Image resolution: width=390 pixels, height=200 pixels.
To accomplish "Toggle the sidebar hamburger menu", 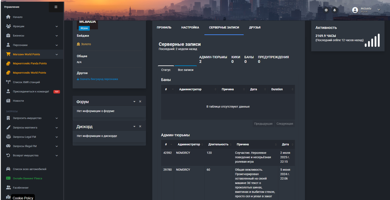I will (x=56, y=7).
